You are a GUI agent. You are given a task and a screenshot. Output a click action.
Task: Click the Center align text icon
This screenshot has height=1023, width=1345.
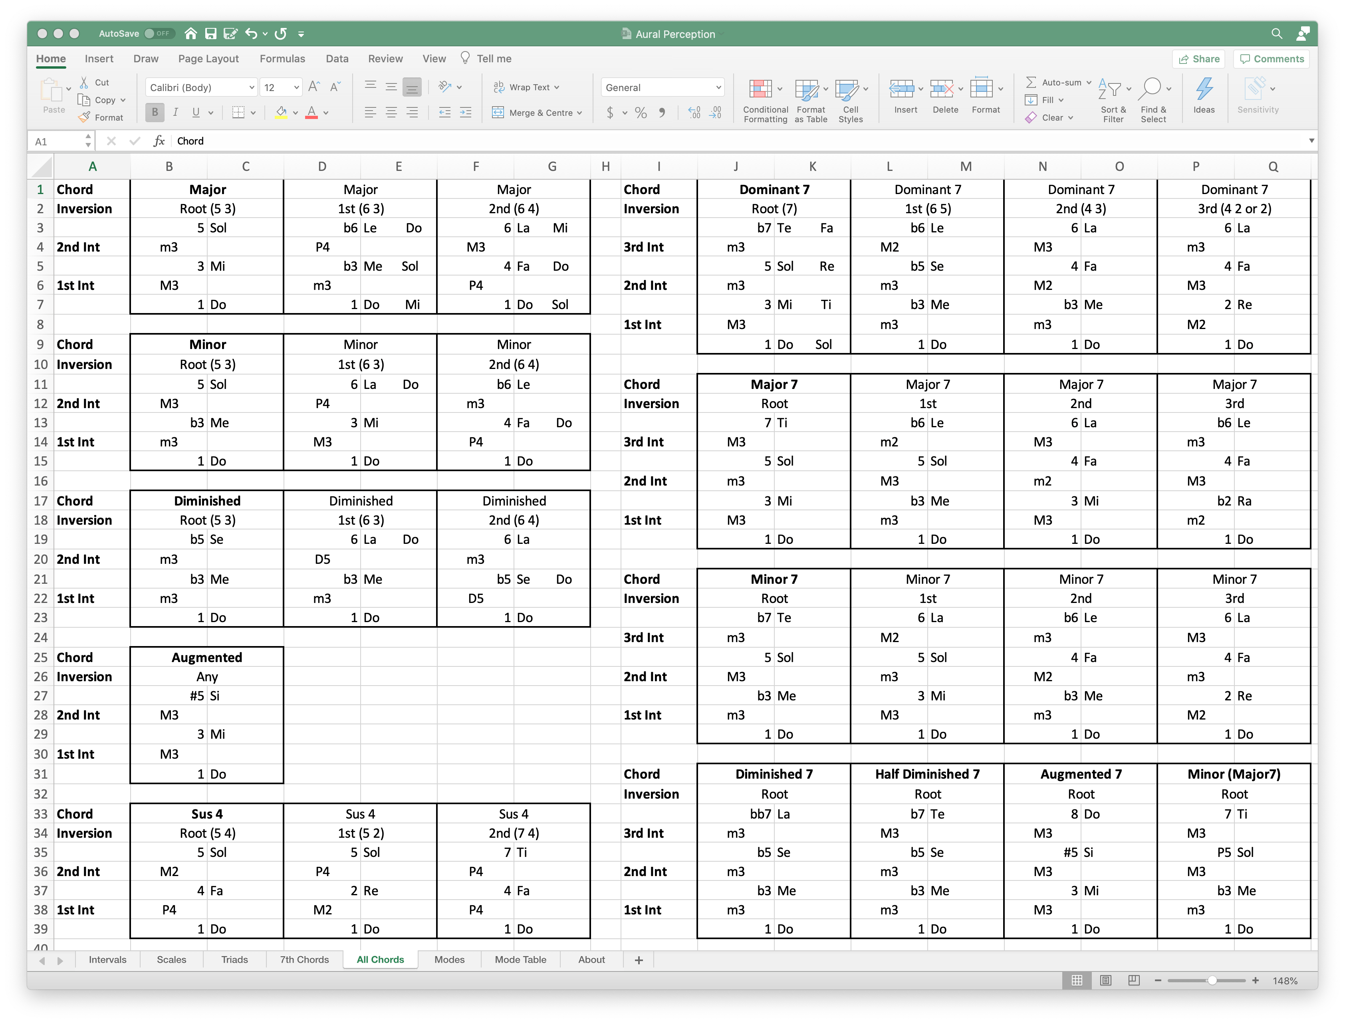pyautogui.click(x=391, y=113)
